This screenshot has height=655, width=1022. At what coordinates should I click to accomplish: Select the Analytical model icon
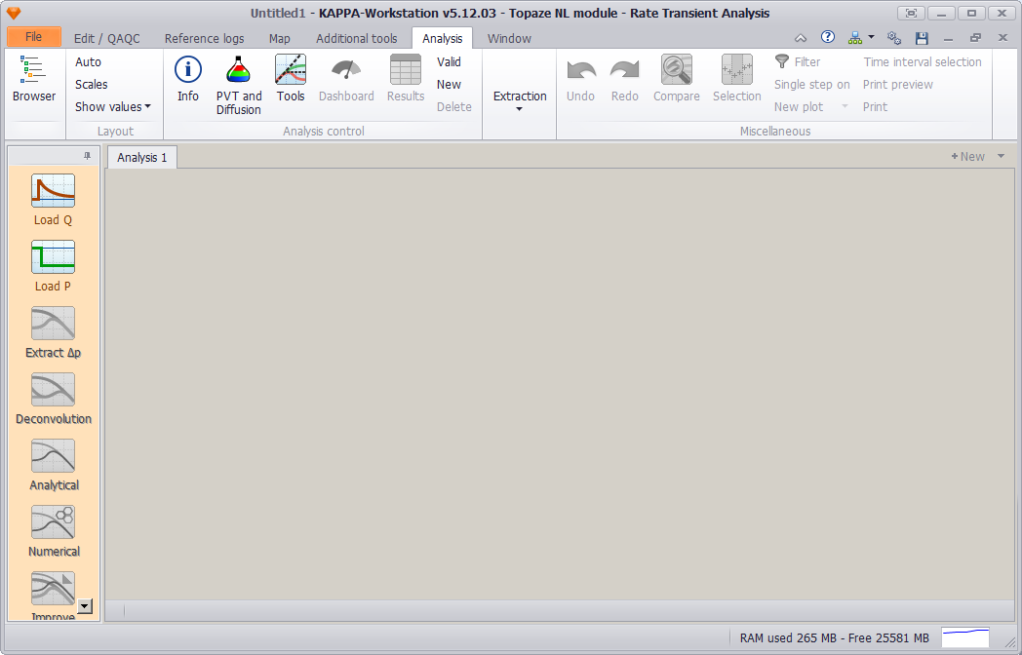[53, 455]
